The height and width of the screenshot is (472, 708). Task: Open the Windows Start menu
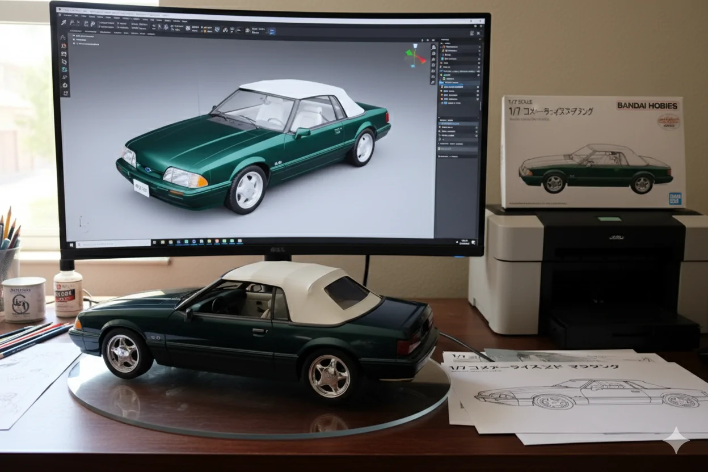(71, 245)
